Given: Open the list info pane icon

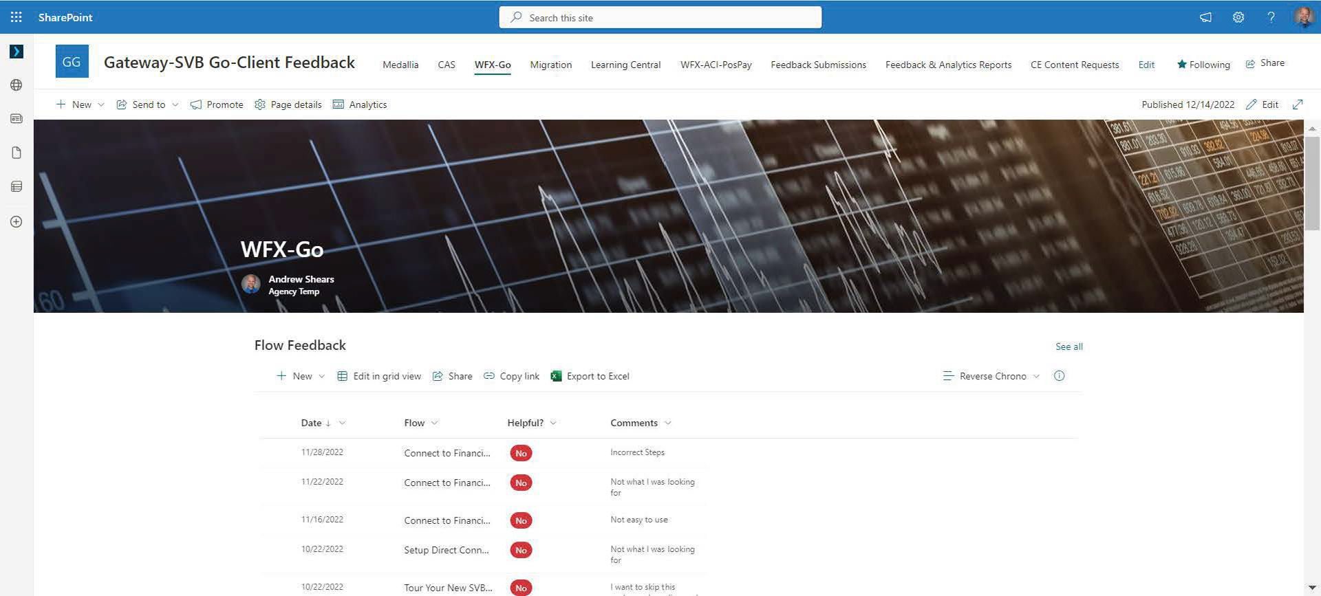Looking at the screenshot, I should (1060, 376).
